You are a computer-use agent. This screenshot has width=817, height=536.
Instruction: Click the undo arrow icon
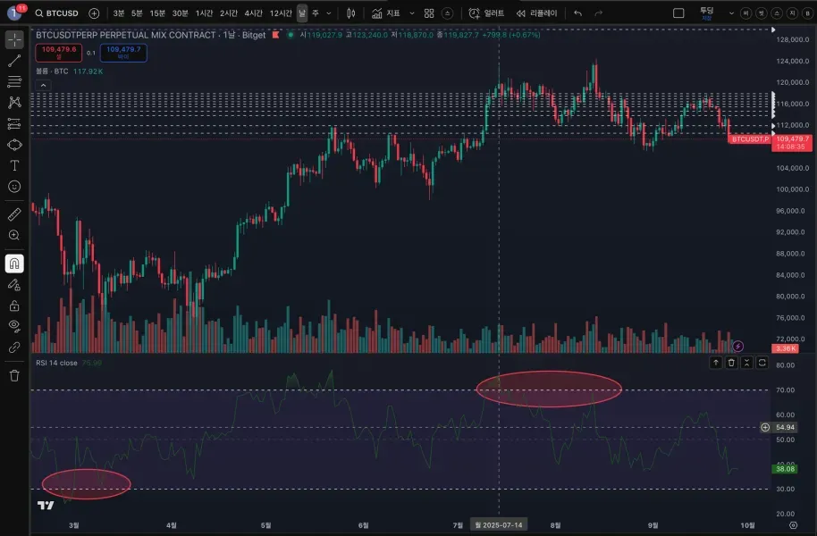577,13
